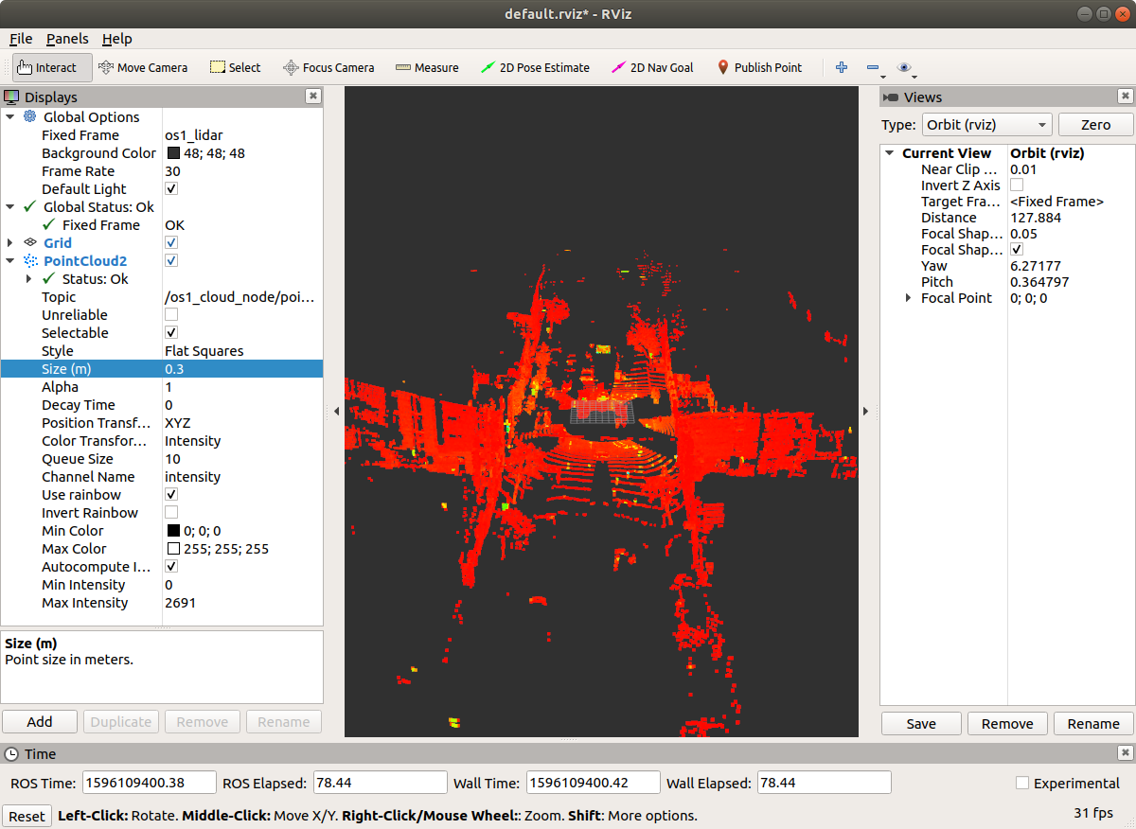
Task: Open the File menu
Action: 21,39
